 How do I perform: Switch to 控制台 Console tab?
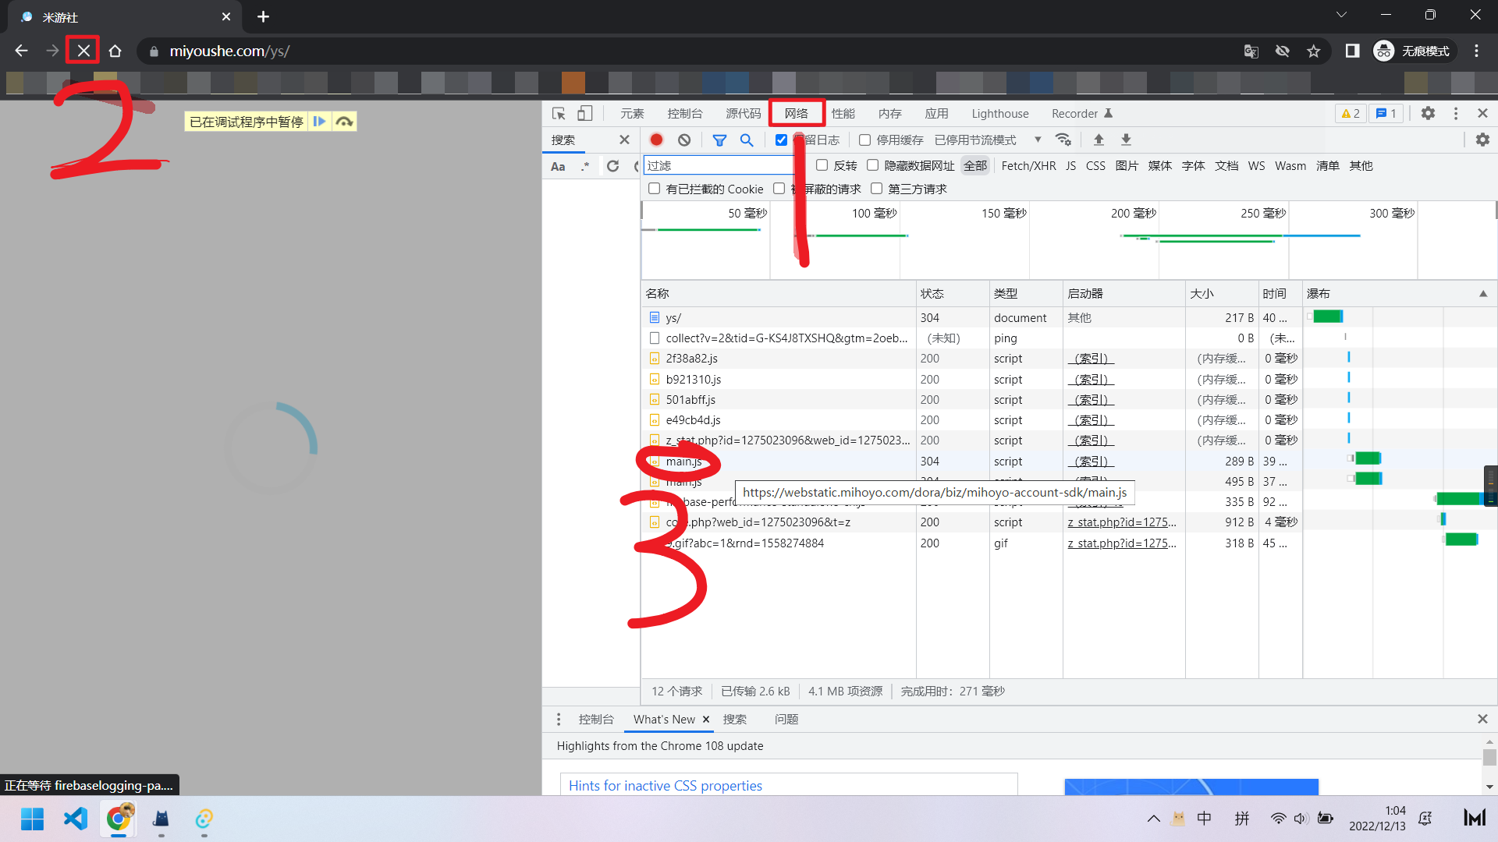pos(685,114)
